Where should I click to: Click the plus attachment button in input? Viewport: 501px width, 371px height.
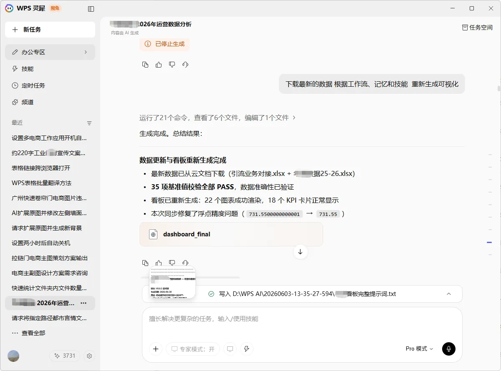[x=156, y=349]
